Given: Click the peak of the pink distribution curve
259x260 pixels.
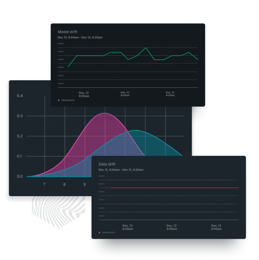Looking at the screenshot, I should click(x=105, y=113).
